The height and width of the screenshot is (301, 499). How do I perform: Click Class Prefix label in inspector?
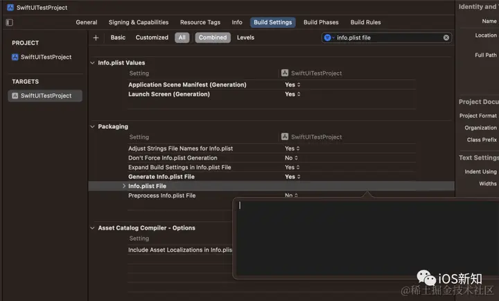(482, 140)
